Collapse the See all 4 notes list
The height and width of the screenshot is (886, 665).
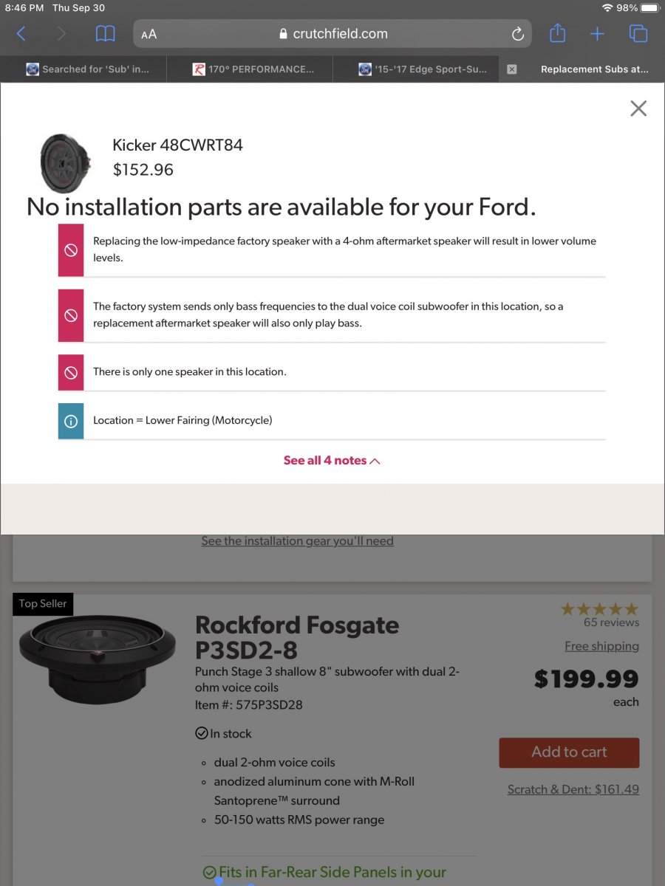click(332, 460)
